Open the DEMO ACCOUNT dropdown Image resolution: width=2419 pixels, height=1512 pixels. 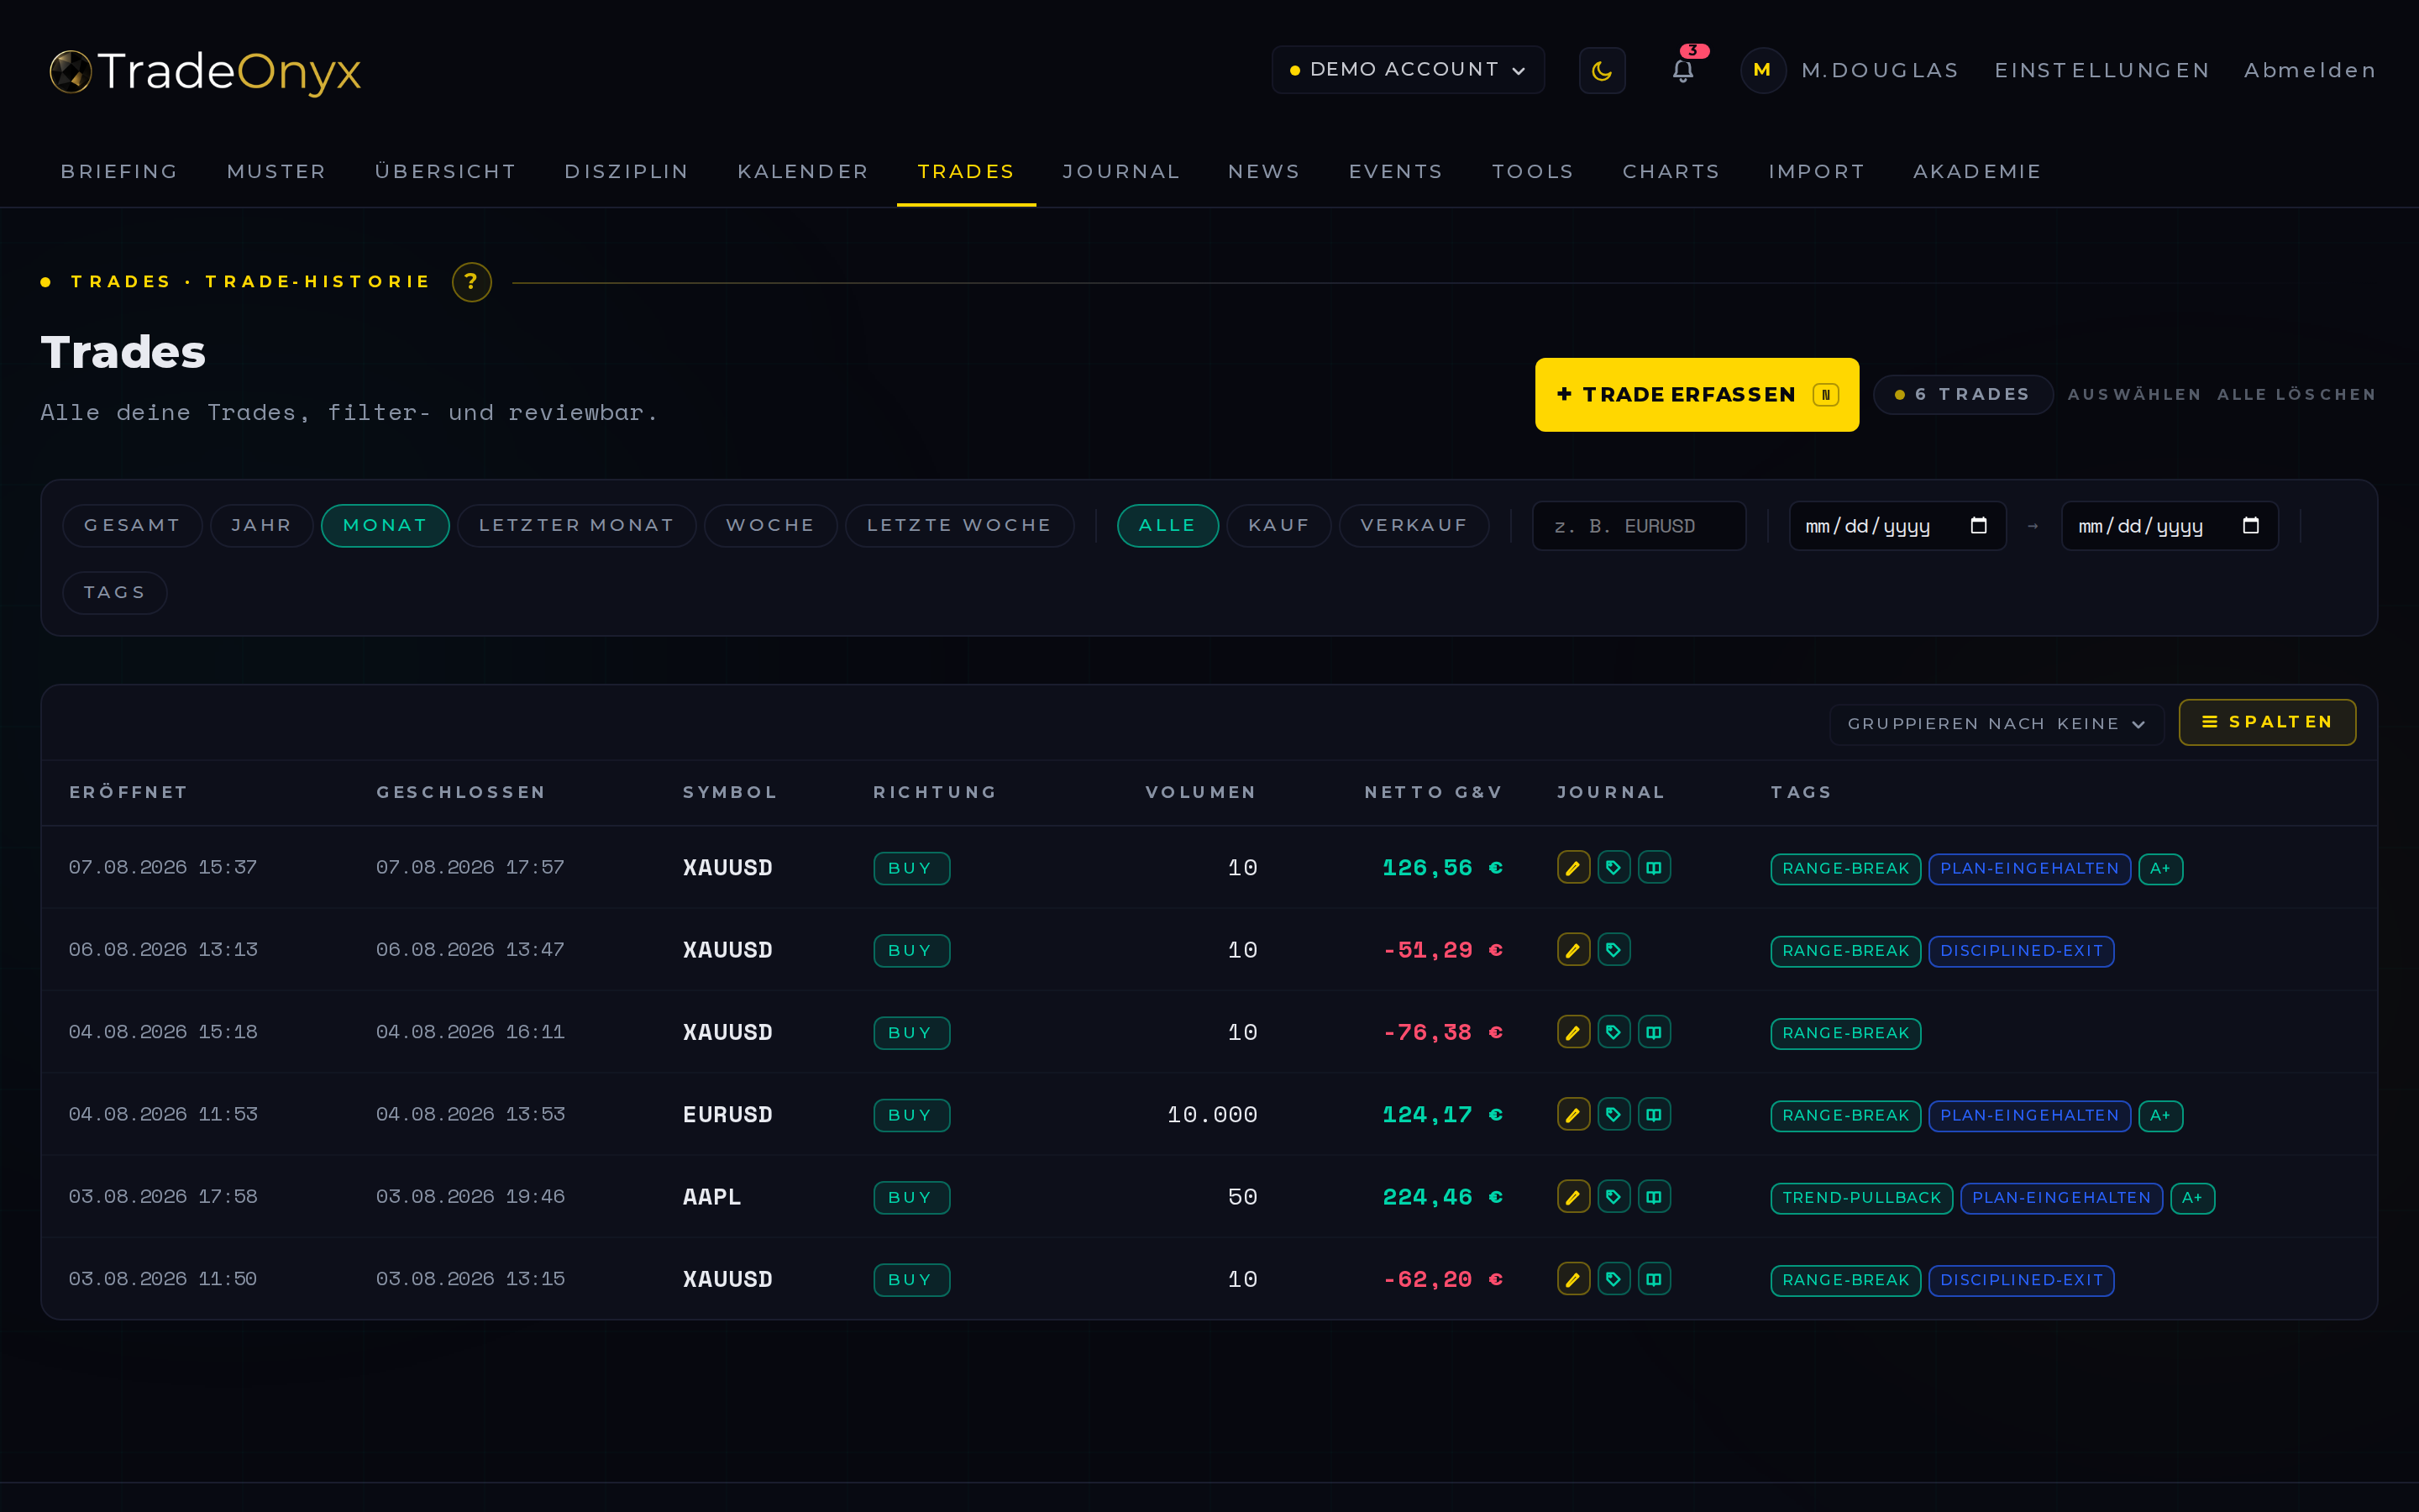point(1408,70)
